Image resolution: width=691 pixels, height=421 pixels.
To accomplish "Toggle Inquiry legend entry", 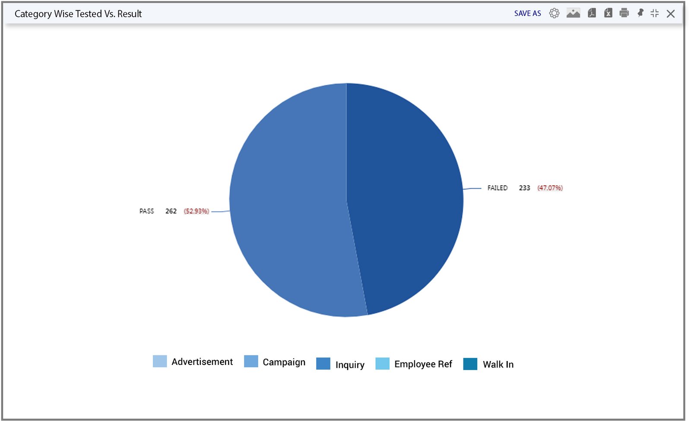I will (340, 364).
